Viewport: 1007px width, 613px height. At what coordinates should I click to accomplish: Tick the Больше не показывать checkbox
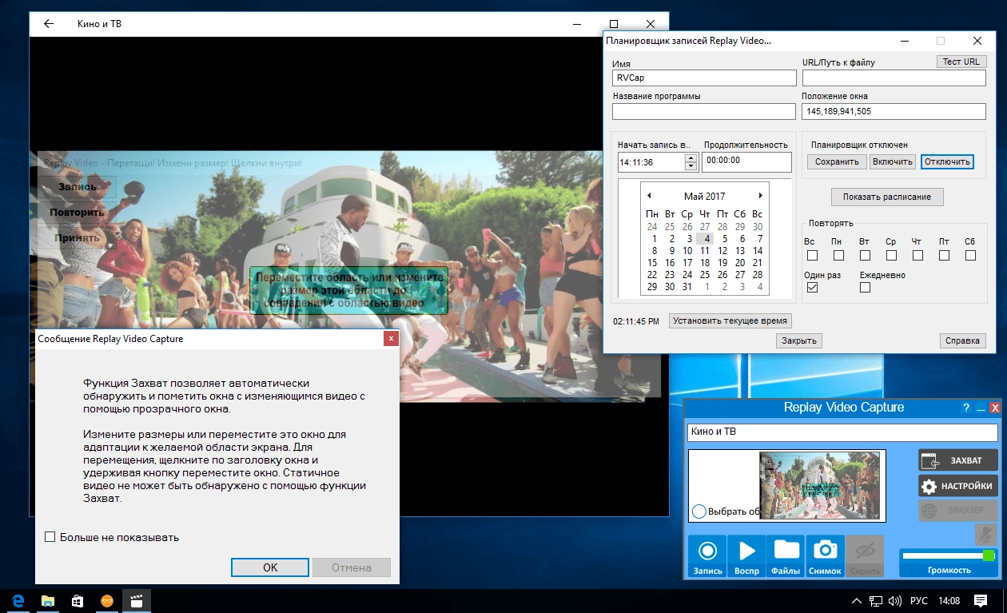click(x=50, y=537)
